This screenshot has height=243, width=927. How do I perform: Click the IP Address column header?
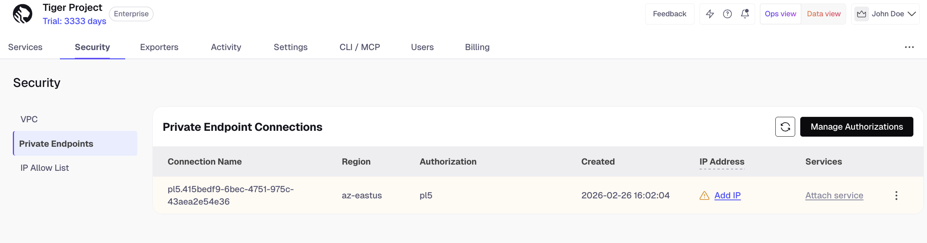[x=722, y=161]
